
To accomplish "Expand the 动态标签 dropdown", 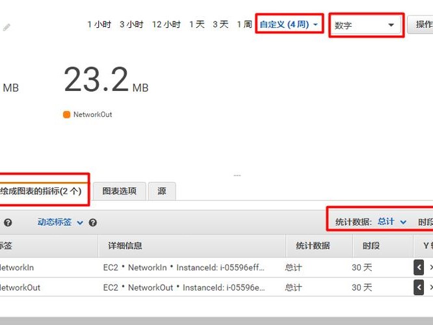I will click(60, 222).
